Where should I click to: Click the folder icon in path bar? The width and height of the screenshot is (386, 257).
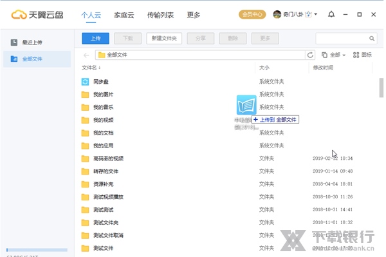click(102, 55)
